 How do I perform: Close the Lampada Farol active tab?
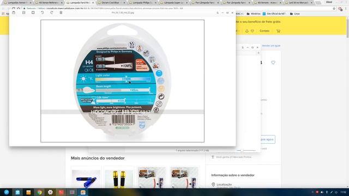pyautogui.click(x=93, y=3)
